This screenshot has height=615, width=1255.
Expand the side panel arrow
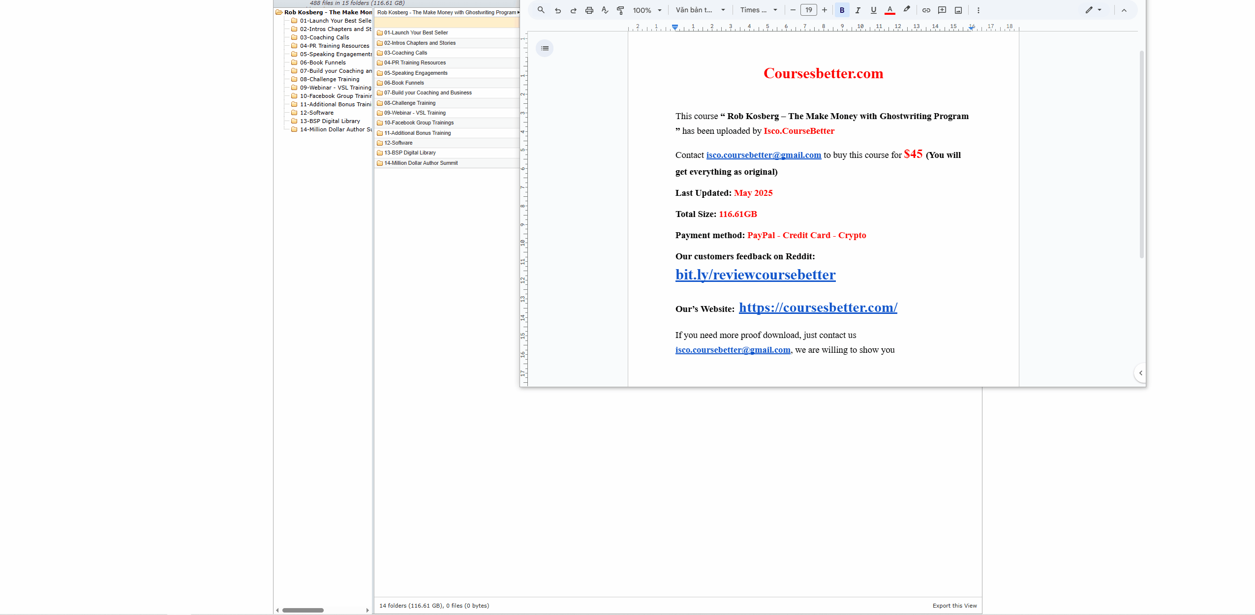(x=1141, y=373)
